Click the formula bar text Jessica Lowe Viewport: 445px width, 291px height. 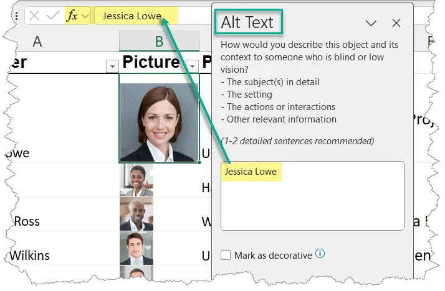point(132,16)
